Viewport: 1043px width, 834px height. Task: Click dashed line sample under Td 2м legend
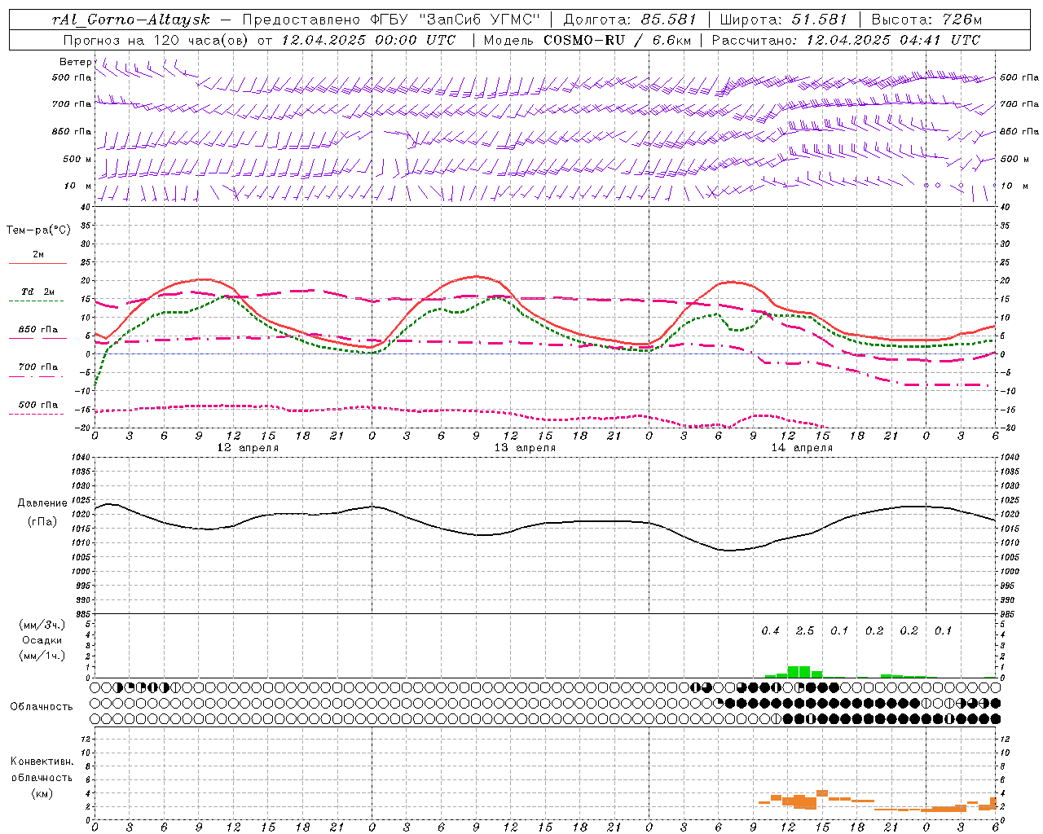point(37,301)
